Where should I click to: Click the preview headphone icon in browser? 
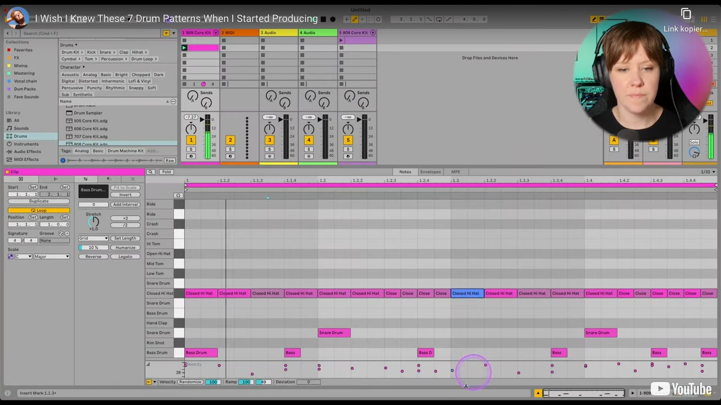point(63,160)
